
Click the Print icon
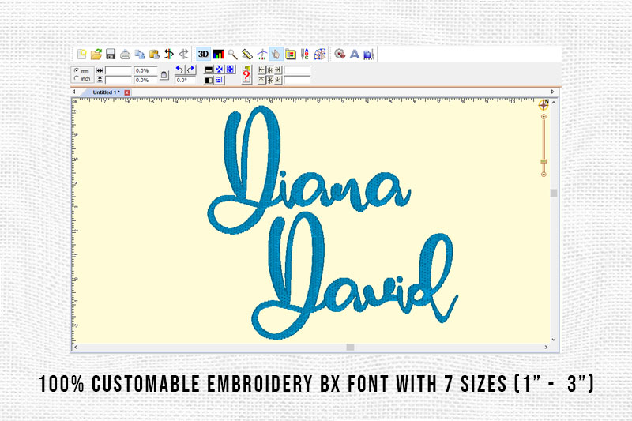pos(126,54)
